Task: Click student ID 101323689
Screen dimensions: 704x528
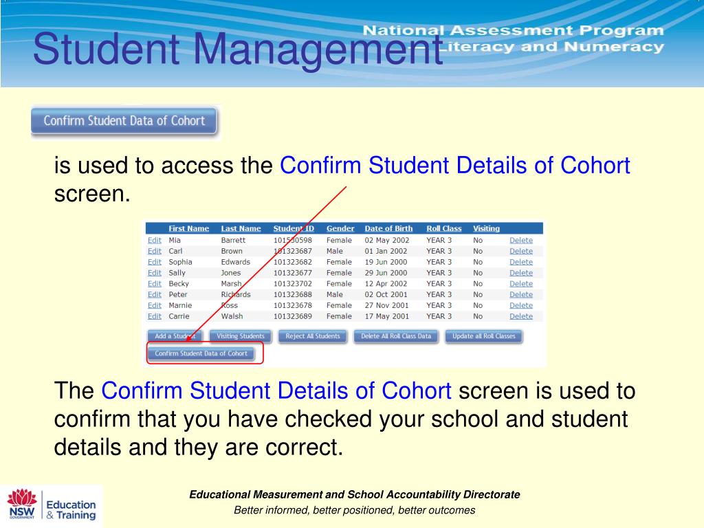Action: 293,316
